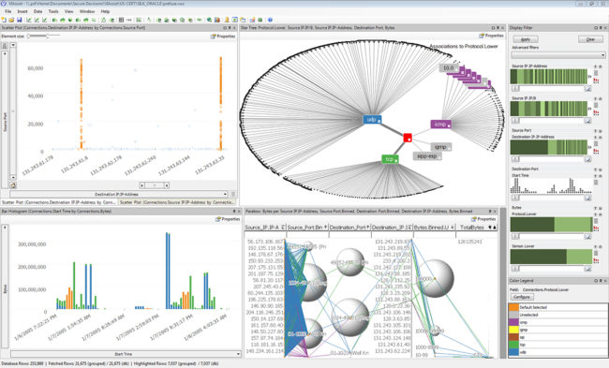The image size is (609, 368).
Task: Open the Insert menu
Action: [22, 11]
